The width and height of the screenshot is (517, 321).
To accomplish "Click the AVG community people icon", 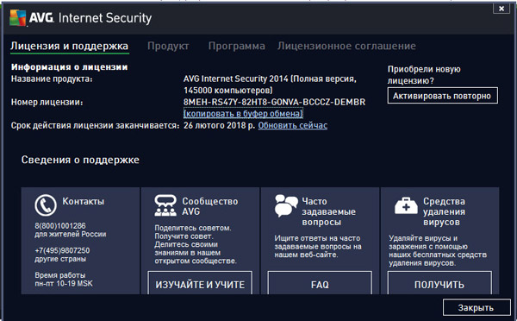I will (x=165, y=205).
